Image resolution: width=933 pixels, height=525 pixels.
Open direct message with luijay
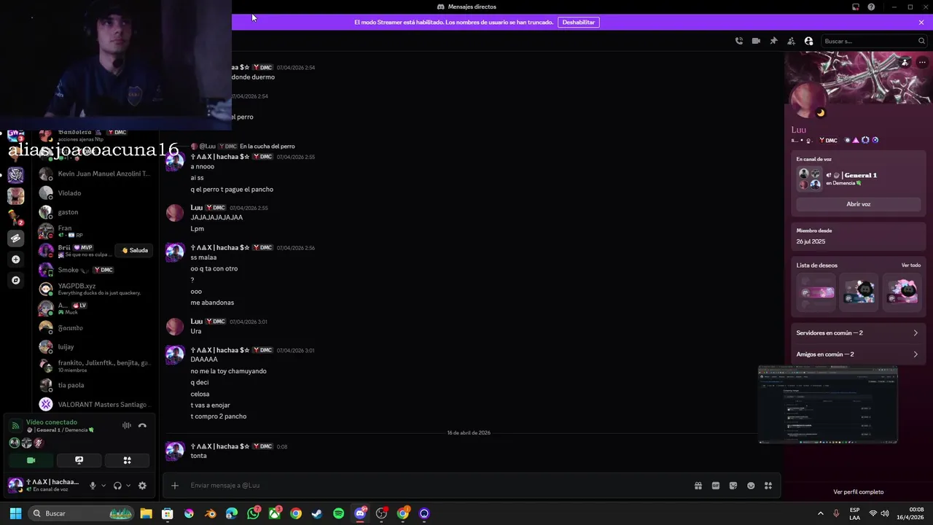pos(95,347)
